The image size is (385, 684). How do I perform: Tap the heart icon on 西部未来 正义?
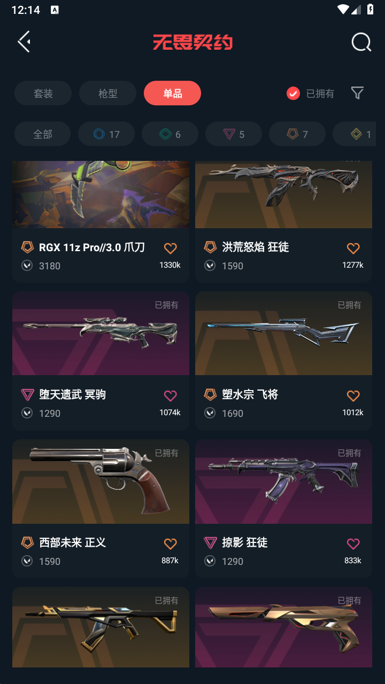coord(170,544)
